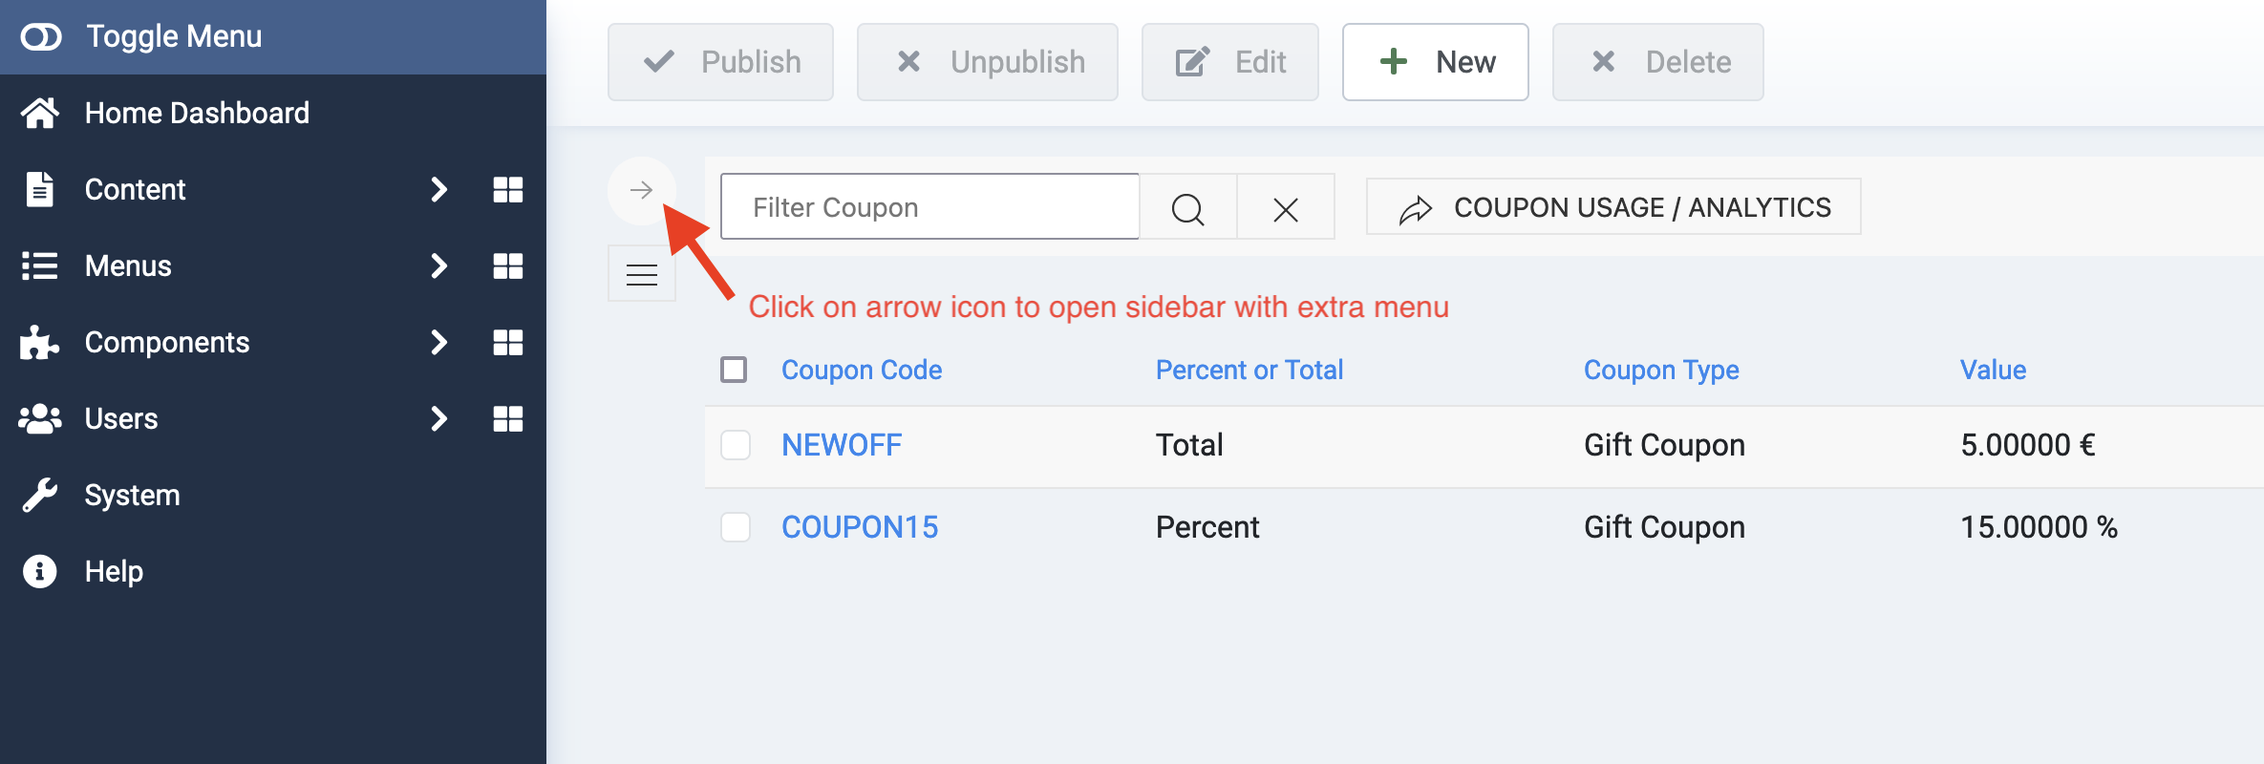Expand the Components submenu chevron

pos(438,342)
